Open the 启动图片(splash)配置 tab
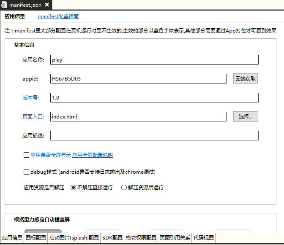This screenshot has width=284, height=245. pos(74,237)
